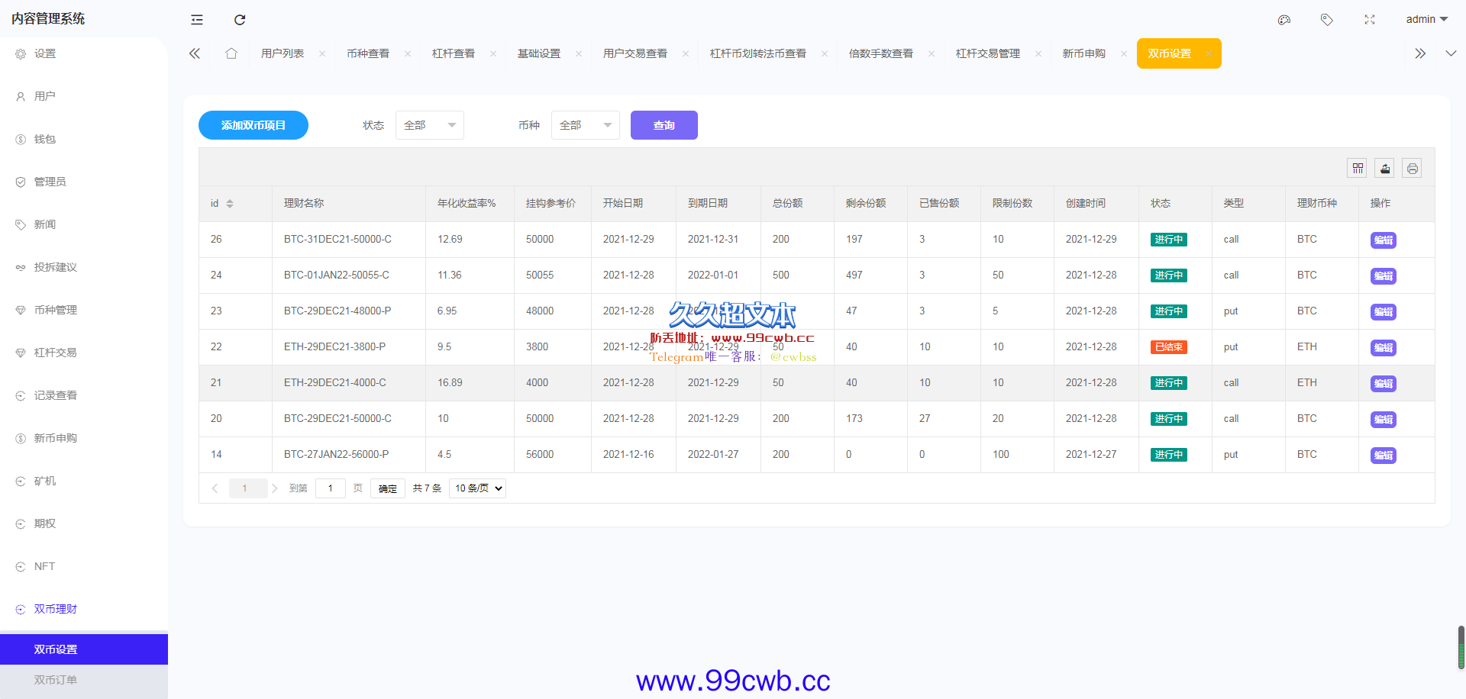
Task: Open column filter grid icon
Action: [x=1358, y=168]
